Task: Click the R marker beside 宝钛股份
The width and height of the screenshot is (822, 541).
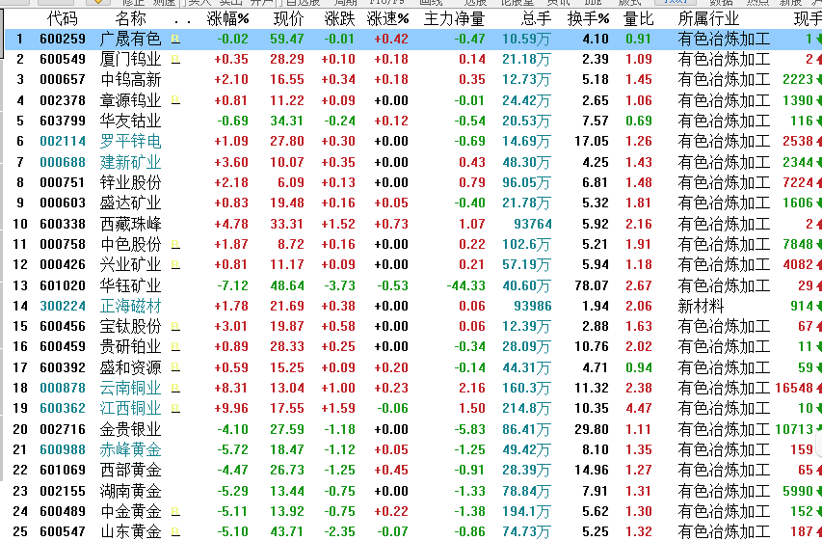Action: [175, 327]
